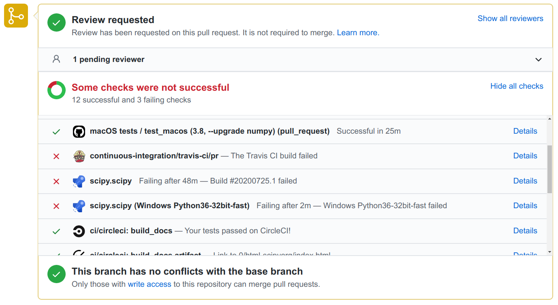Viewport: 558px width, 305px height.
Task: Click the Travis CI mascot icon
Action: (79, 156)
